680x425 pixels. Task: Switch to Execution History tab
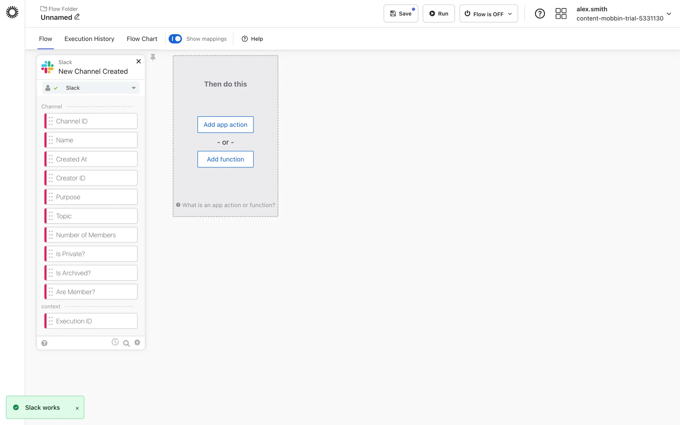[89, 39]
